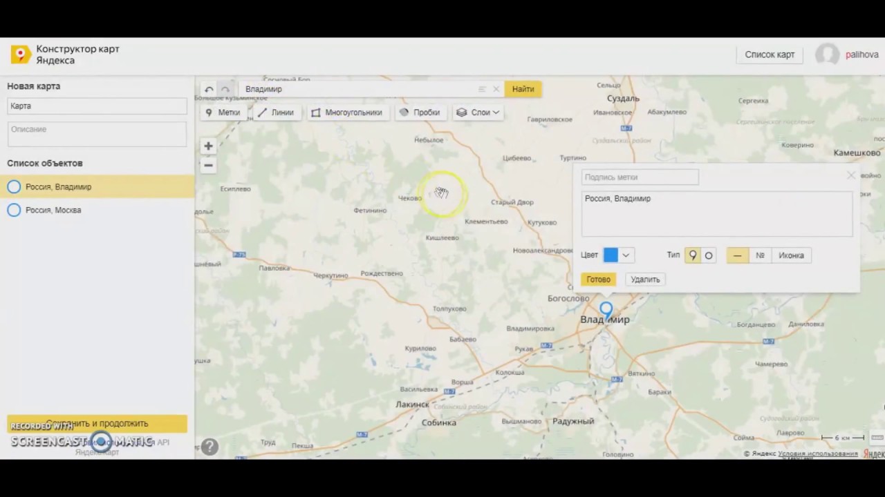Viewport: 885px width, 497px height.
Task: Open the palihova user profile avatar
Action: coord(827,55)
